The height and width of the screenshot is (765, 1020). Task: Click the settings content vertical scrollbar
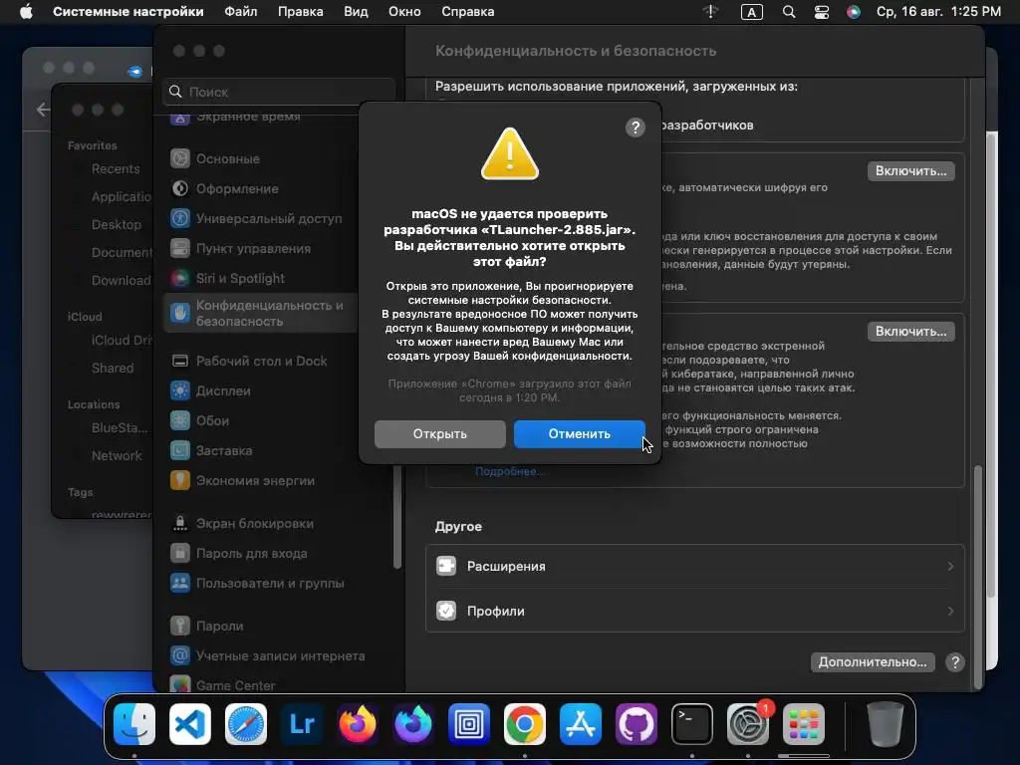(978, 577)
